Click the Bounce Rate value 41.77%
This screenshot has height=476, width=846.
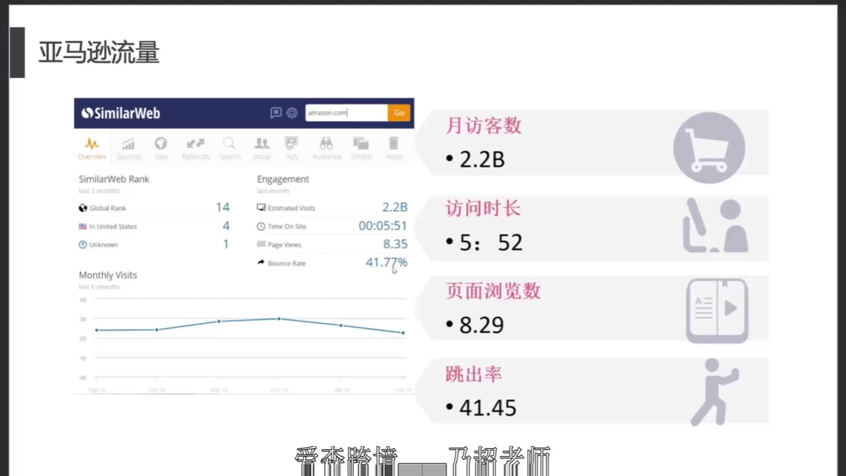pos(386,262)
